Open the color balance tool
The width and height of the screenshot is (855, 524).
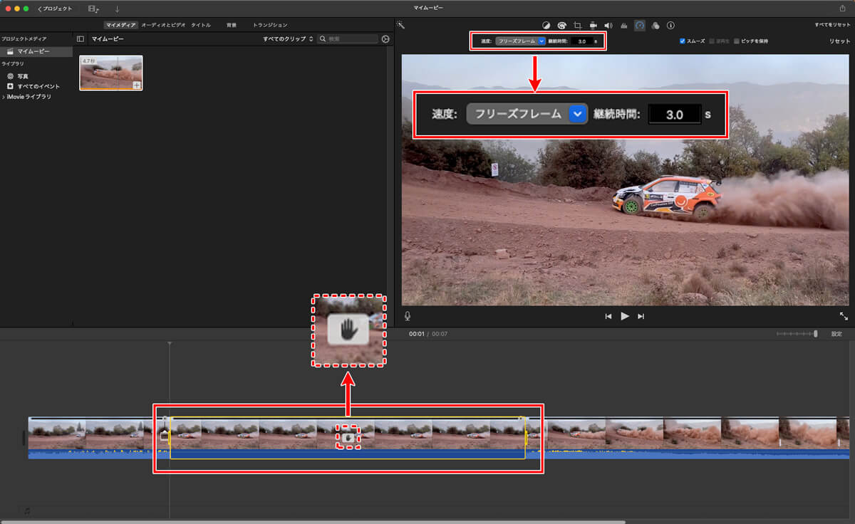[x=546, y=25]
